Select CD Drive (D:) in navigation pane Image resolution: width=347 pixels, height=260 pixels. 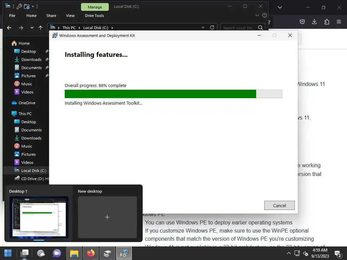[32, 179]
